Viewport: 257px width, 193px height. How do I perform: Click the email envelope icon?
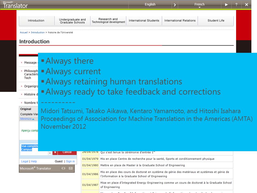(x=71, y=168)
